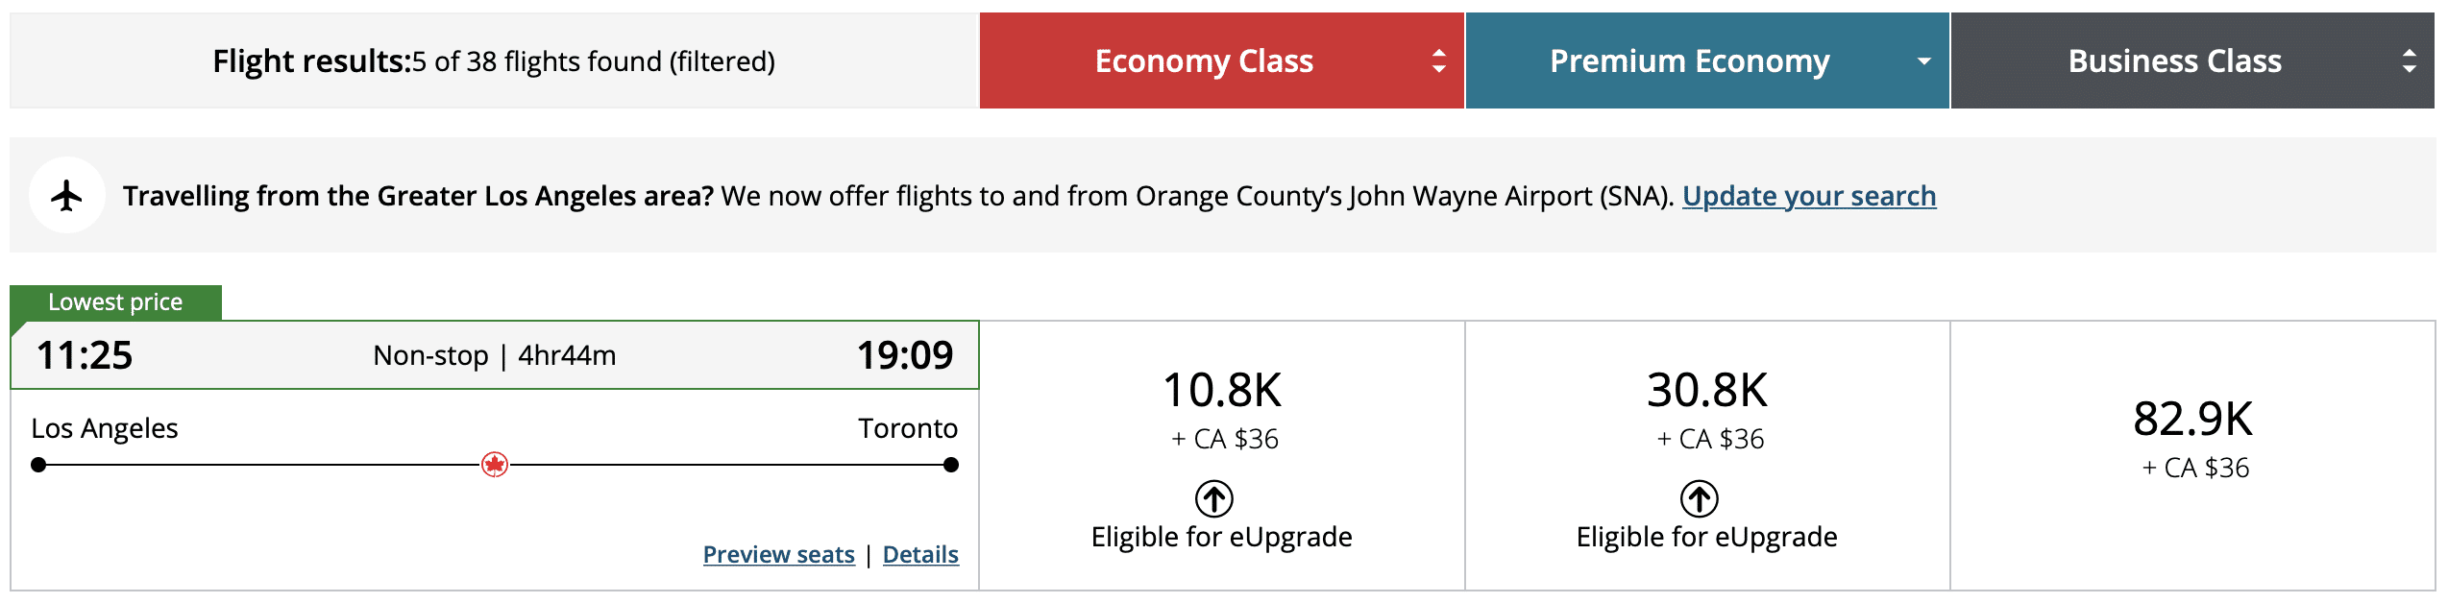Screen dimensions: 2448x603
Task: Click the eUpgrade arrow icon under 10.8K
Action: [x=1214, y=498]
